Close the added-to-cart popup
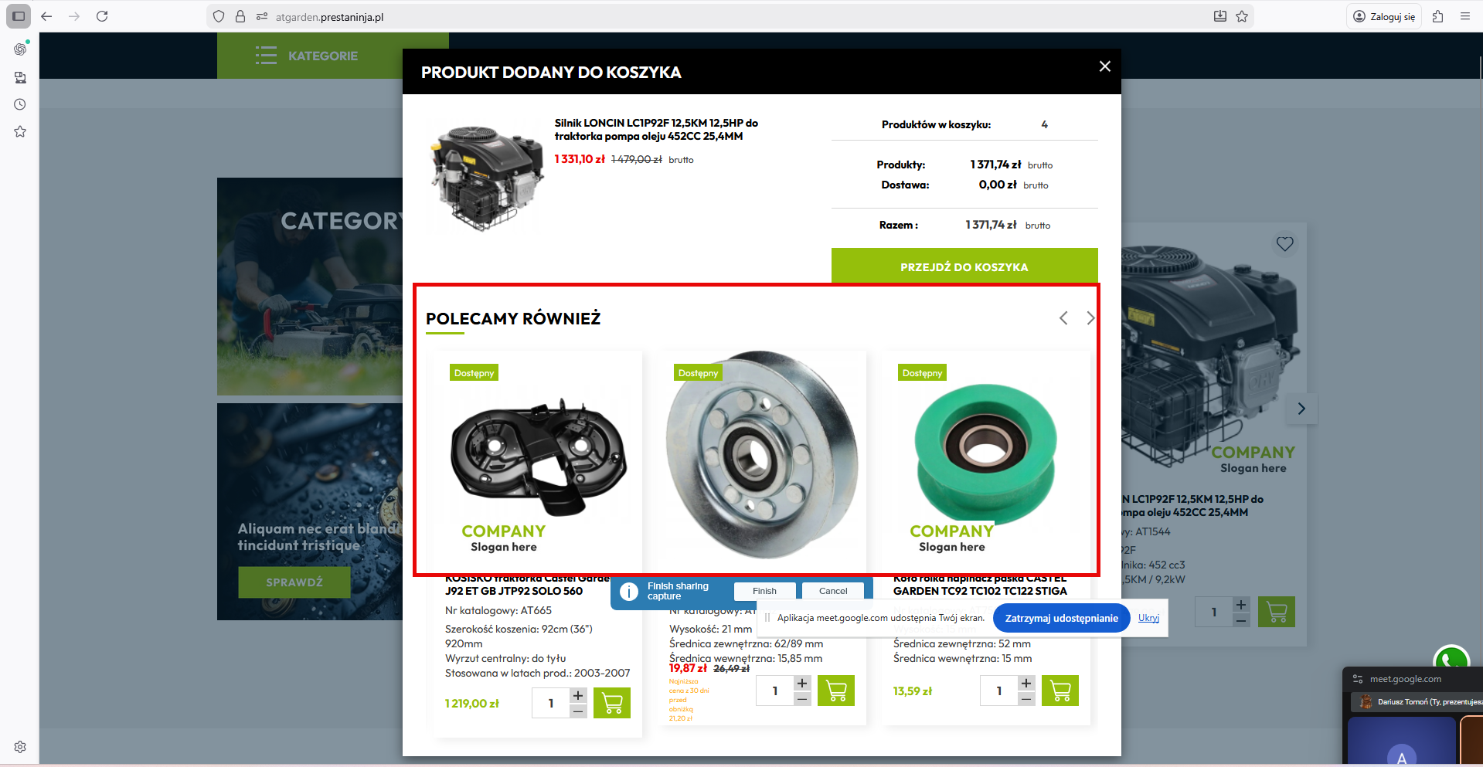The width and height of the screenshot is (1483, 767). coord(1104,66)
